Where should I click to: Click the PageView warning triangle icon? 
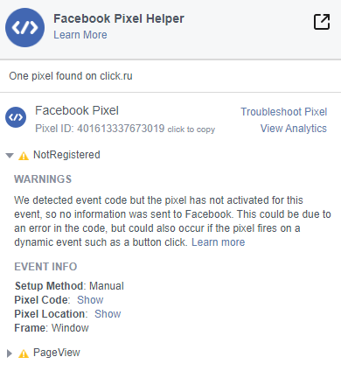tap(24, 353)
